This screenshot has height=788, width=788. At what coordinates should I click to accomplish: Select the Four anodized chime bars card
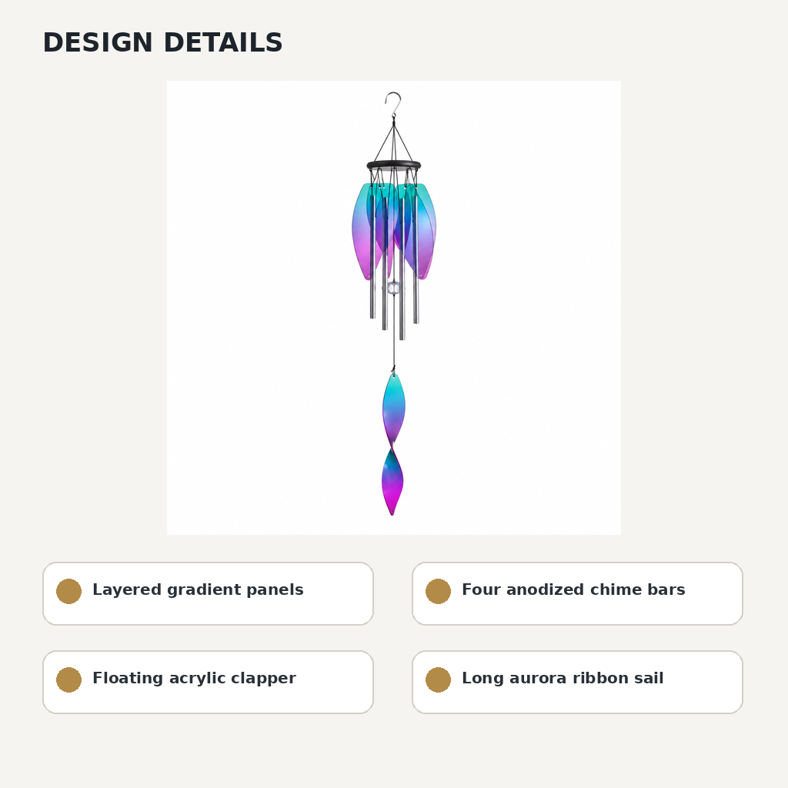tap(577, 593)
